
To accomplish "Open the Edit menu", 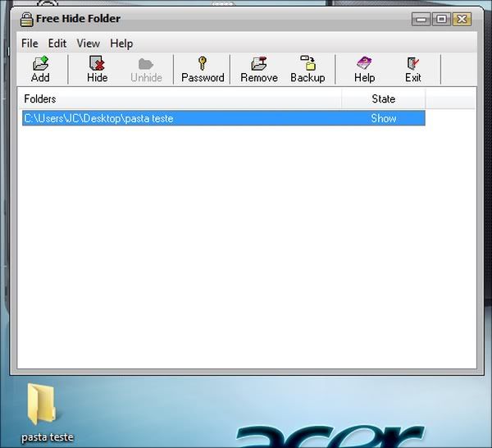I will pos(57,43).
